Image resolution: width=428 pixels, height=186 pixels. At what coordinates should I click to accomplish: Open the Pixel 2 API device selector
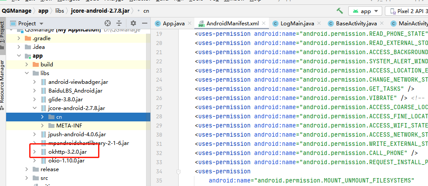407,11
